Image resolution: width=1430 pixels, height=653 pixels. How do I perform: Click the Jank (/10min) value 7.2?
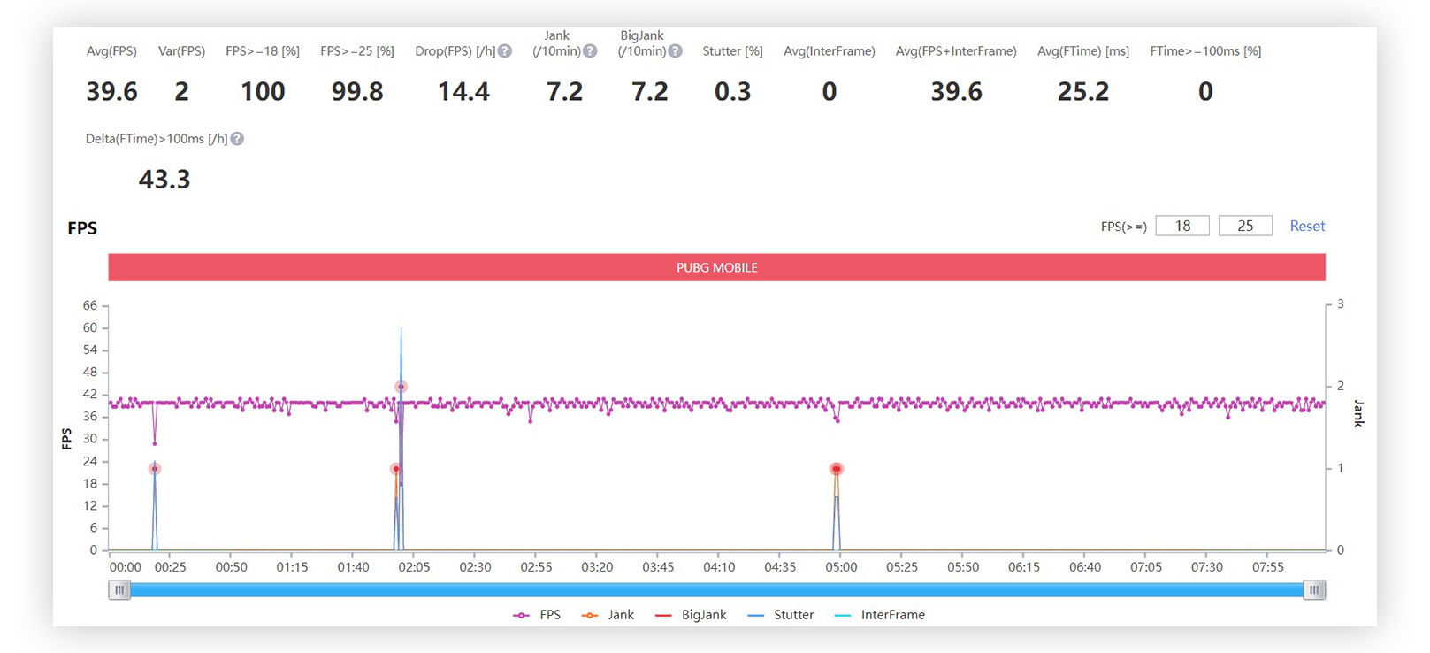click(x=564, y=91)
